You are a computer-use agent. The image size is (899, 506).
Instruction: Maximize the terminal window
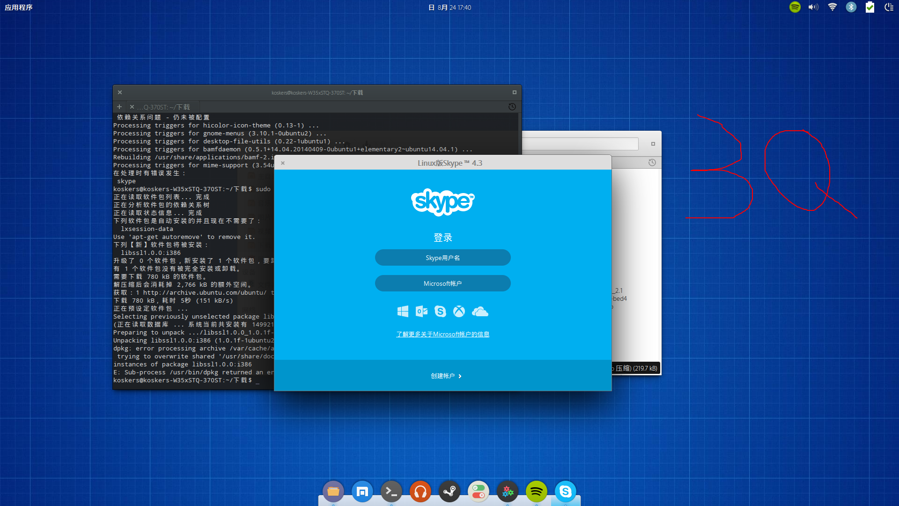tap(514, 92)
